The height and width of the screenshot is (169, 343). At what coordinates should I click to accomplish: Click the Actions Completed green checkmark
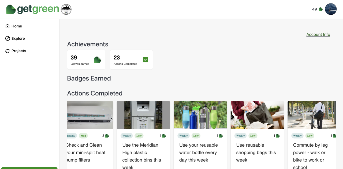pos(146,60)
